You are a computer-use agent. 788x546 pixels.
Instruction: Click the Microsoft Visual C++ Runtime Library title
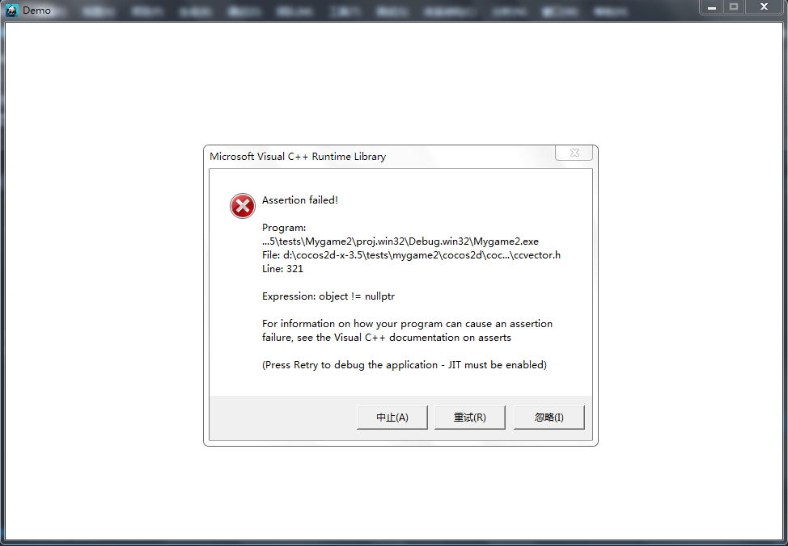pyautogui.click(x=298, y=156)
